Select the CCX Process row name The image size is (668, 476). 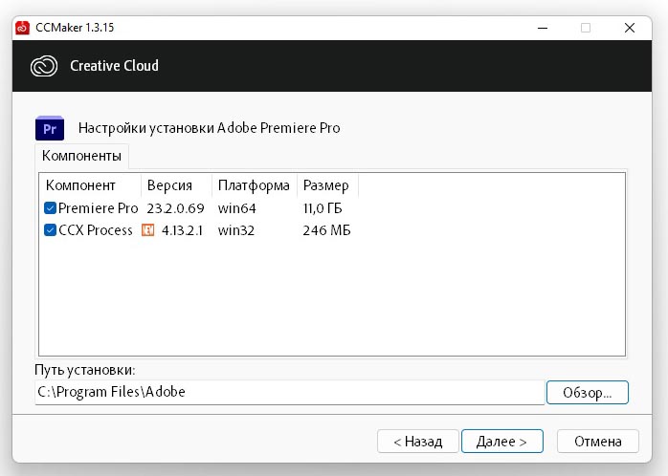[96, 230]
